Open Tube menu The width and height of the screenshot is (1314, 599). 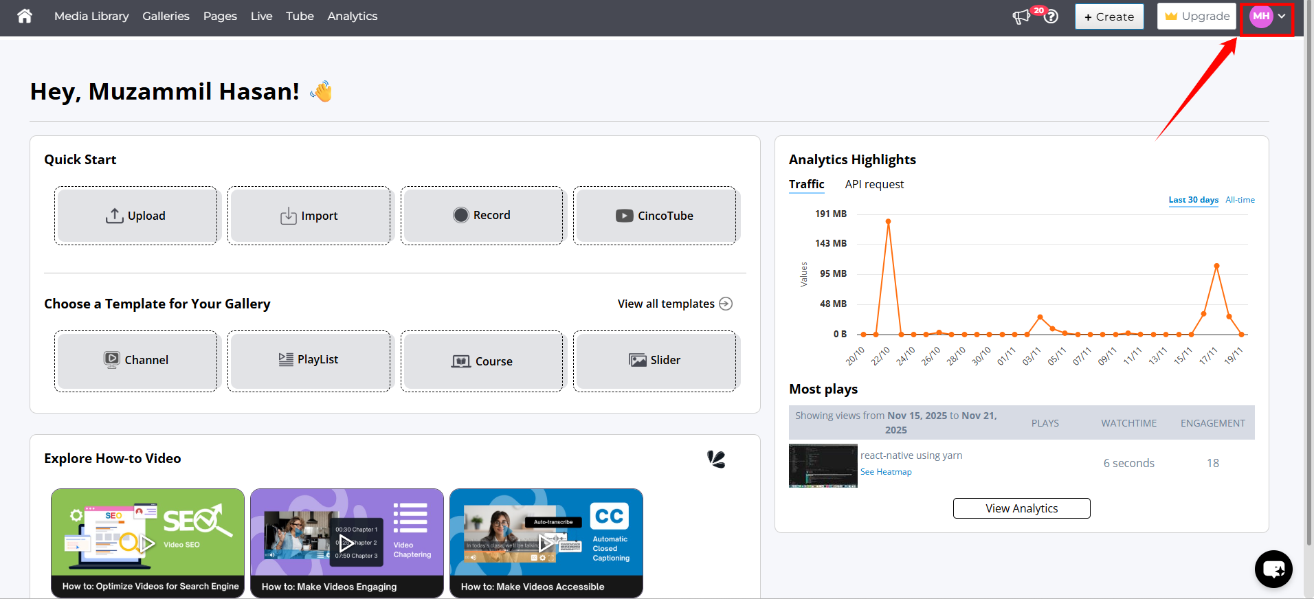tap(300, 16)
